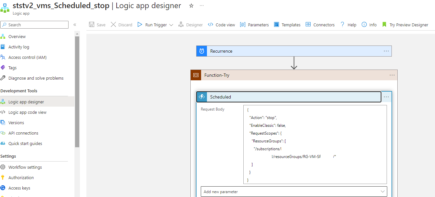Click the Overview icon in sidebar

3,37
